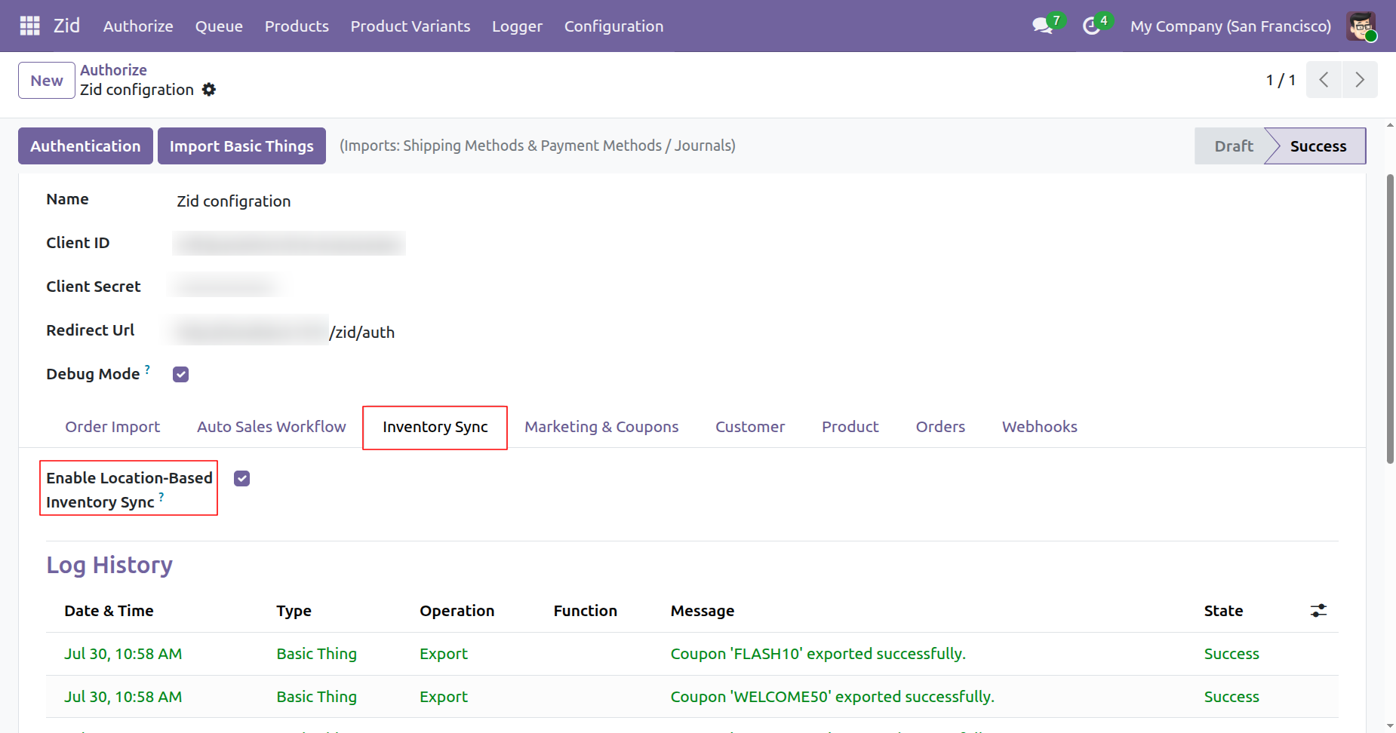Open the Customer tab
Image resolution: width=1396 pixels, height=733 pixels.
750,427
